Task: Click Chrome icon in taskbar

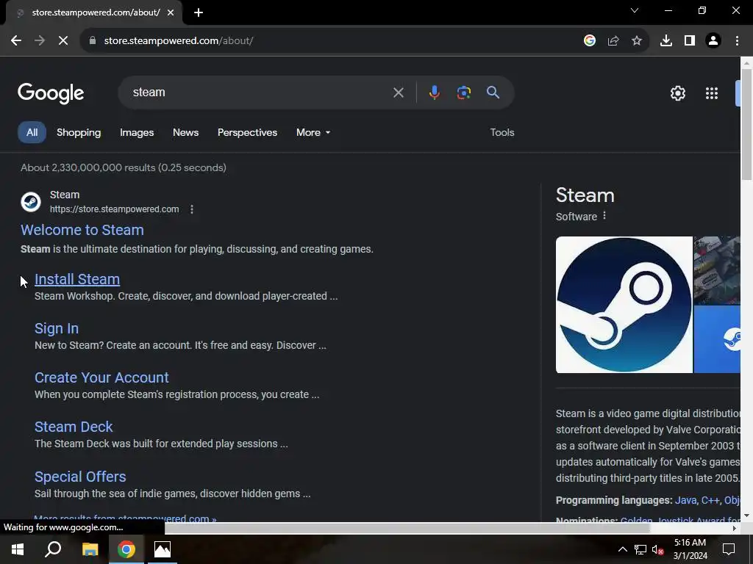Action: click(x=126, y=549)
